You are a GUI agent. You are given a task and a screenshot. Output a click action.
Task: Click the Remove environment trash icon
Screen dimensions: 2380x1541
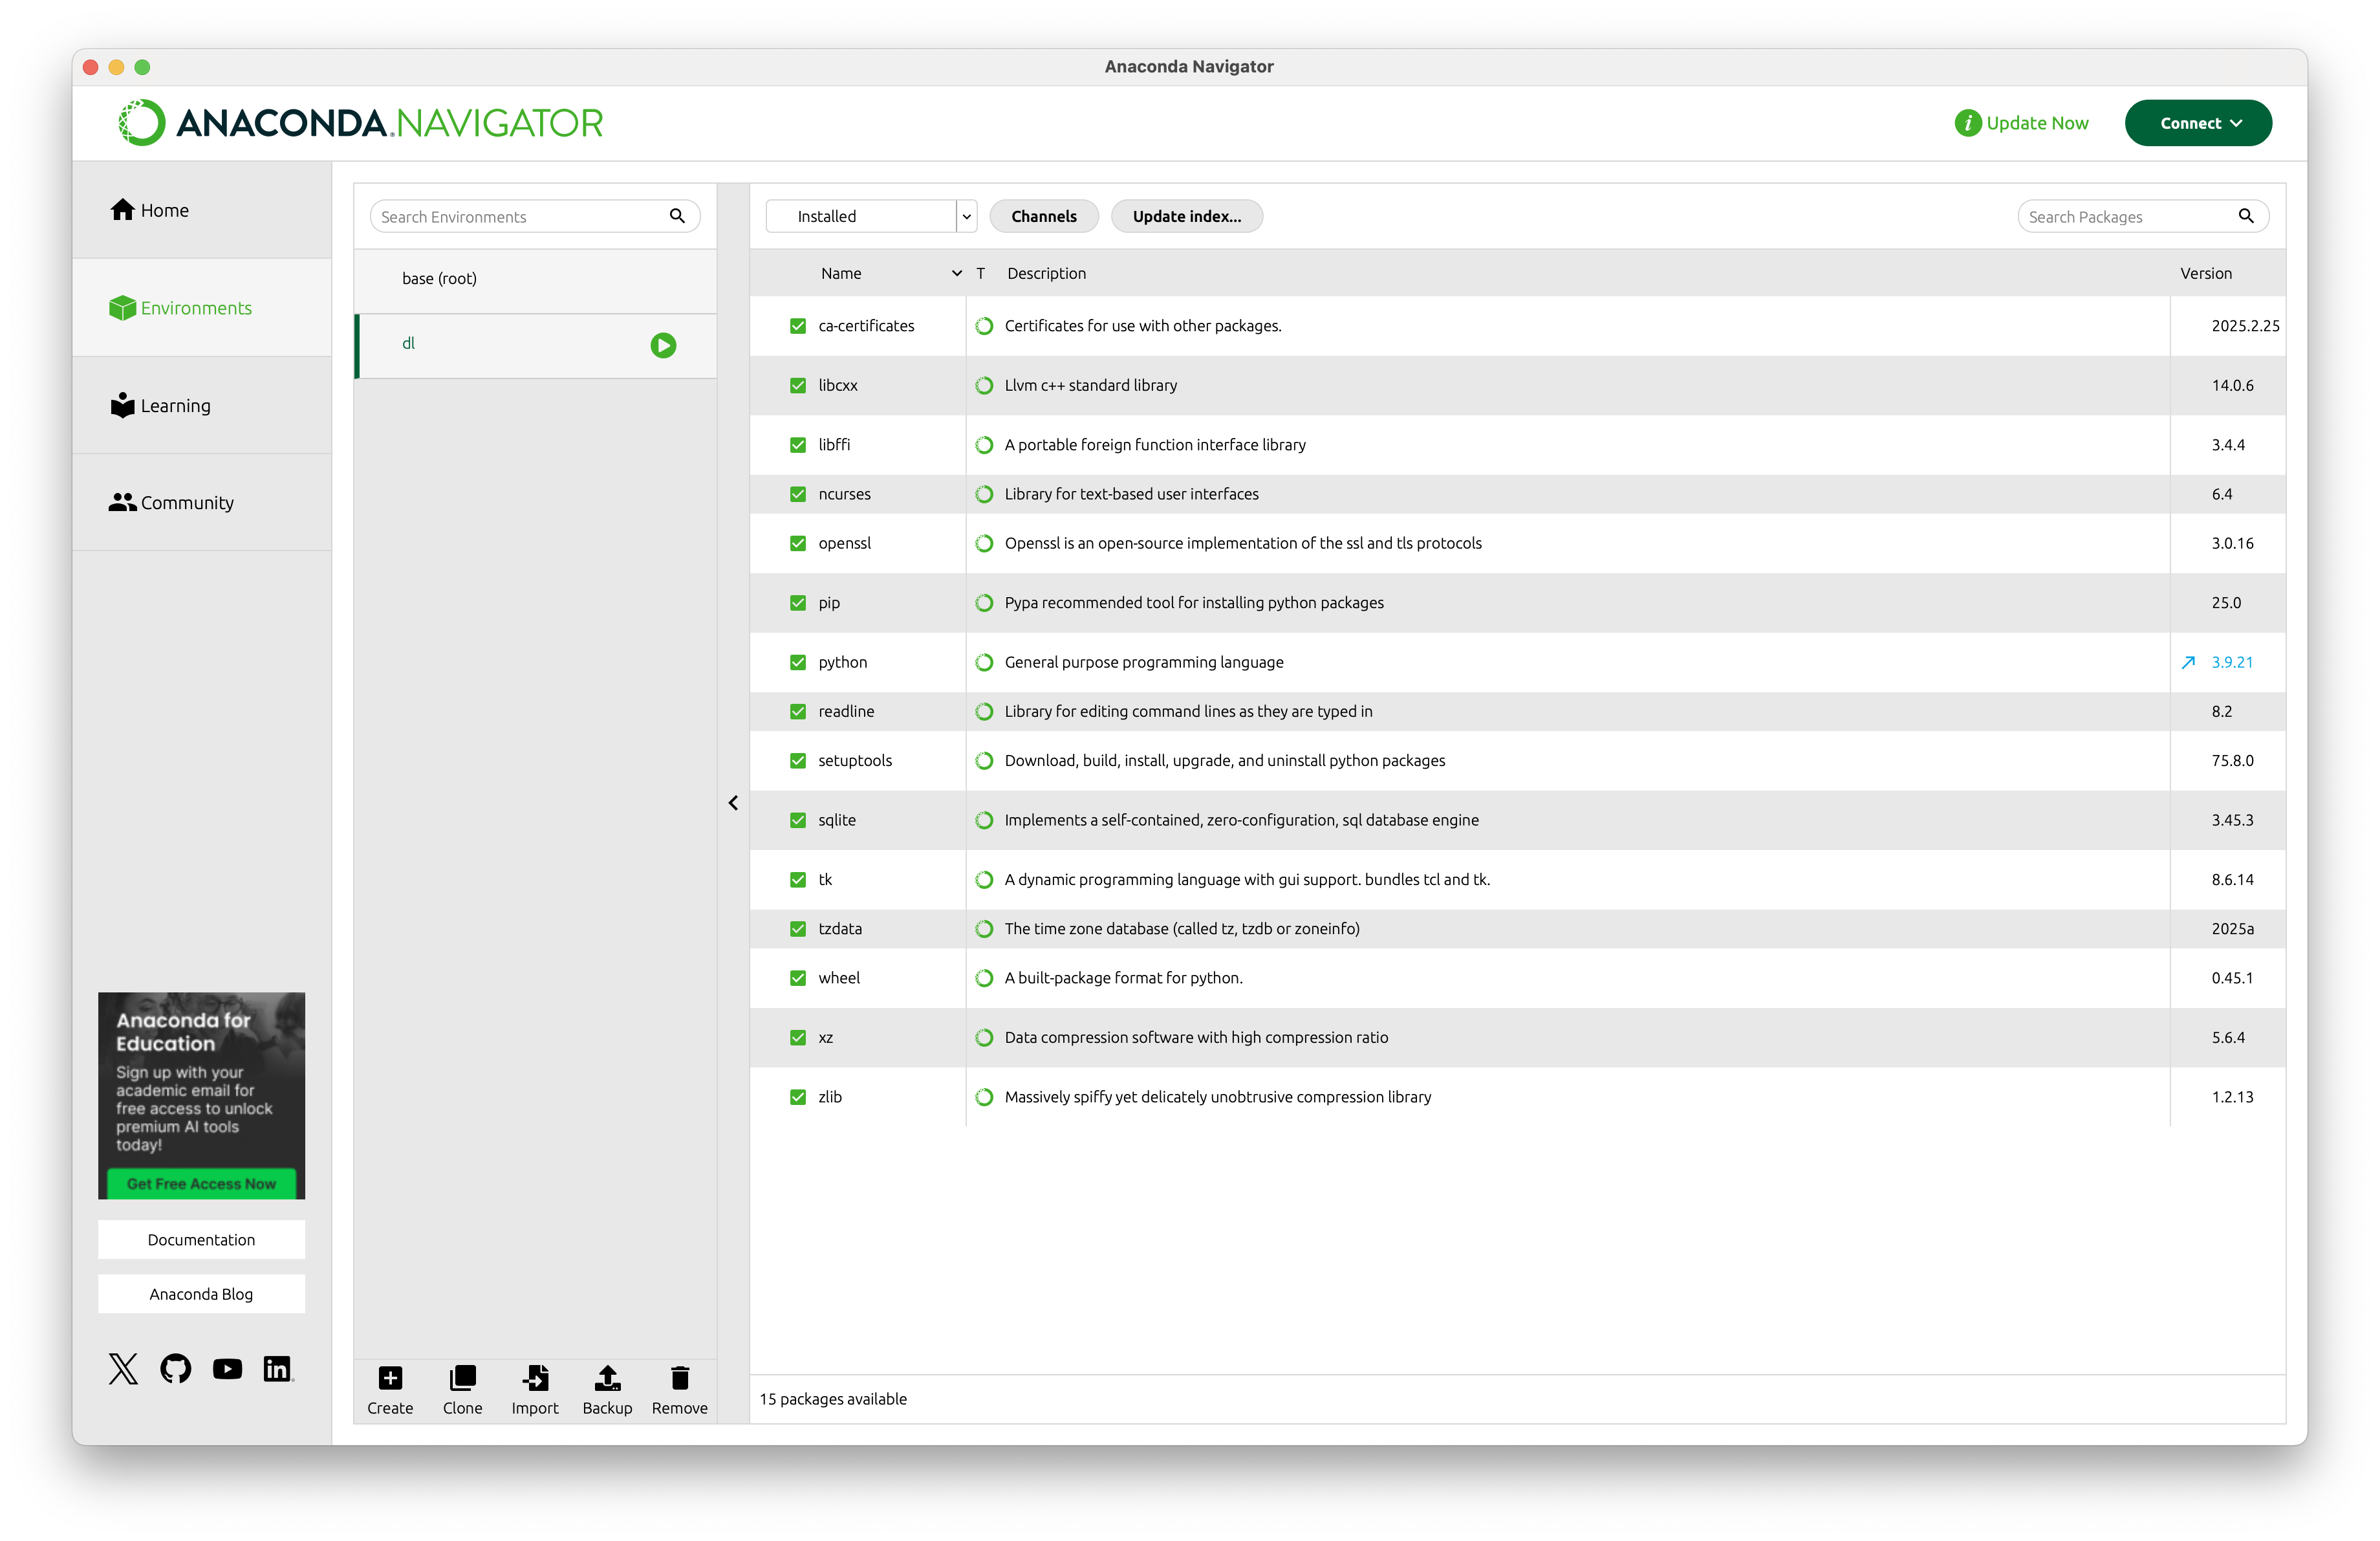pyautogui.click(x=680, y=1377)
